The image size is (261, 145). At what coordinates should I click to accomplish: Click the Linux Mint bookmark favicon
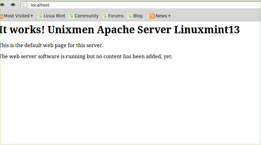point(40,16)
